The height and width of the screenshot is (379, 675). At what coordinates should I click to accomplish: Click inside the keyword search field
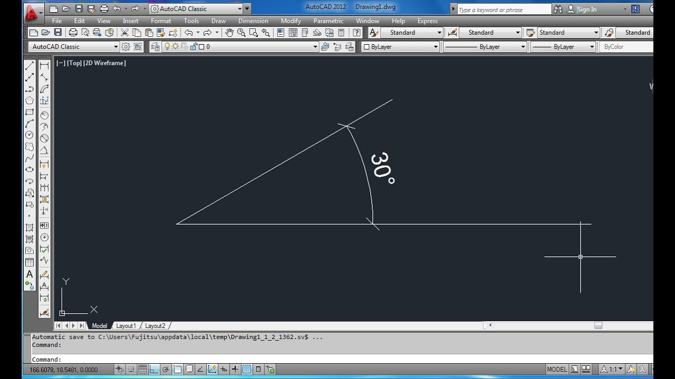tap(504, 9)
